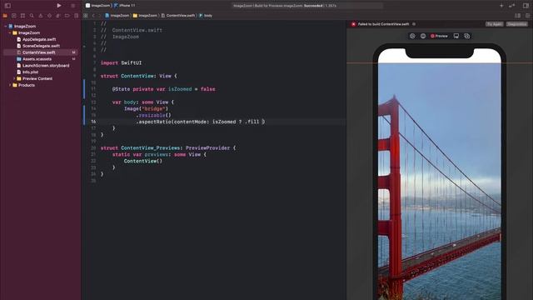Select ContentView.swift in navigator

coord(40,52)
